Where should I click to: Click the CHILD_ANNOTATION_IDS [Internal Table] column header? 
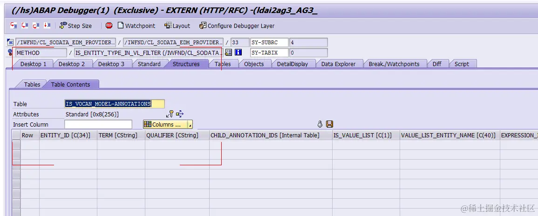271,135
